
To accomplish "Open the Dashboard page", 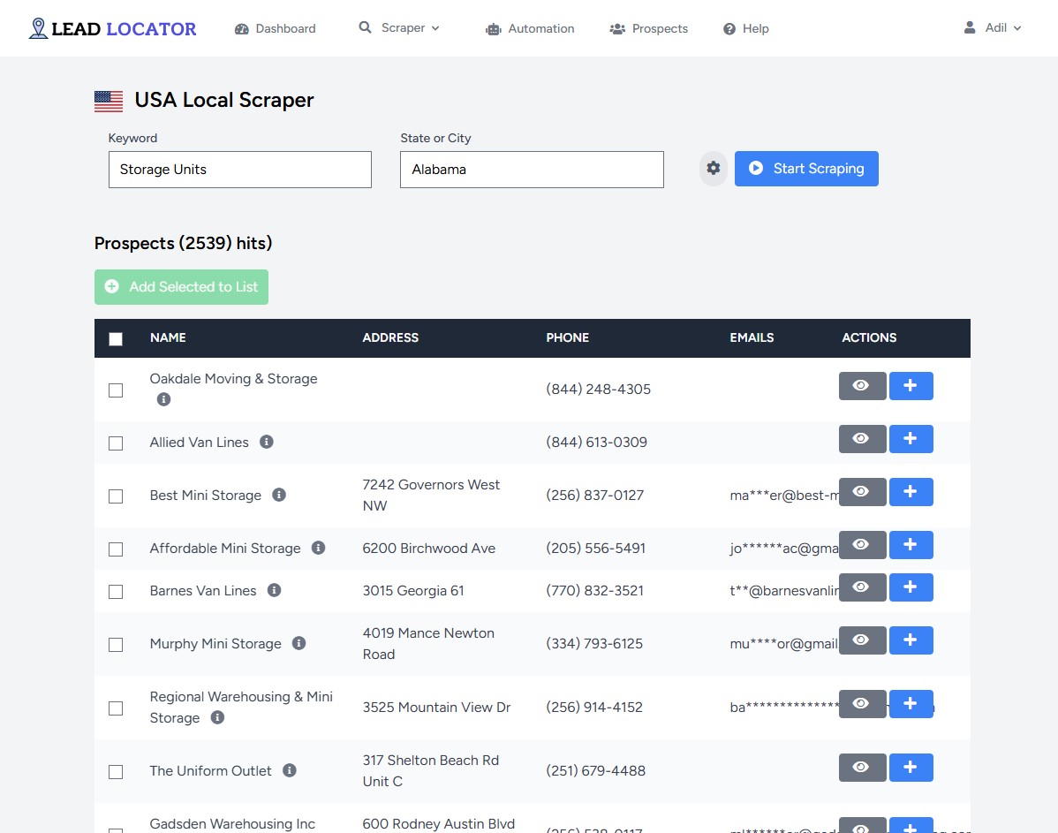I will [276, 28].
